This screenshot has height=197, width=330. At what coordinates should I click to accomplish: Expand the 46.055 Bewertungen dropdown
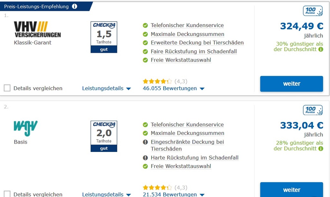click(174, 88)
